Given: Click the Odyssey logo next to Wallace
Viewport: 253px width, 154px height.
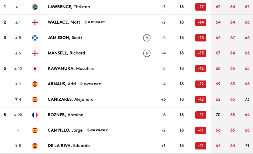Looking at the screenshot, I should point(95,22).
